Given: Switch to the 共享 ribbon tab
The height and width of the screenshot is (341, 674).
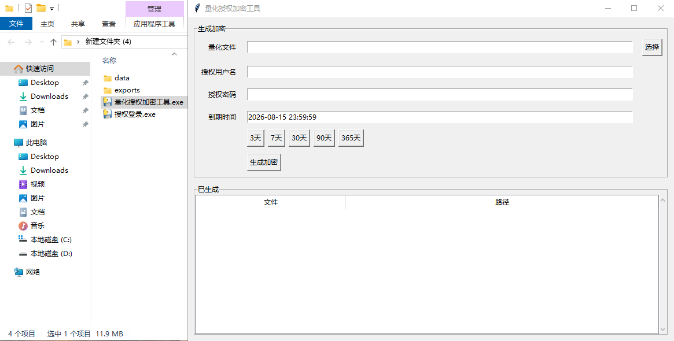Looking at the screenshot, I should [78, 24].
